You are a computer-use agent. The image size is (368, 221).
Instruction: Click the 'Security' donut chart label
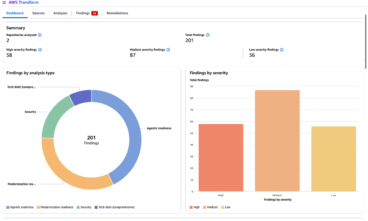pyautogui.click(x=30, y=112)
